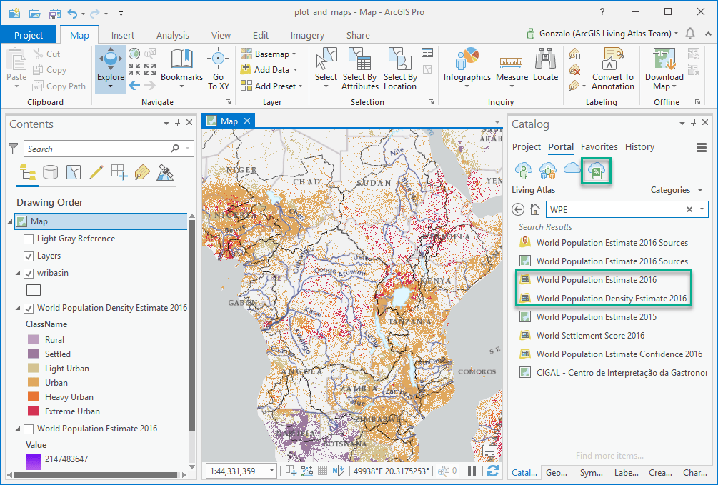
Task: Click the Extreme Urban color swatch
Action: click(x=33, y=411)
